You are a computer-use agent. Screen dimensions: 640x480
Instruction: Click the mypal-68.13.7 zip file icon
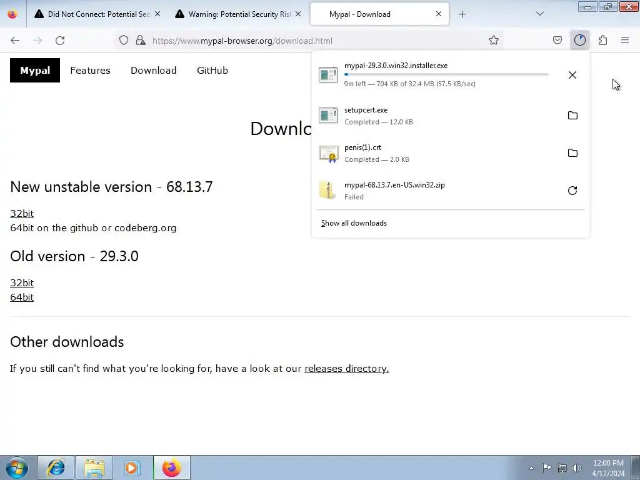pyautogui.click(x=327, y=190)
